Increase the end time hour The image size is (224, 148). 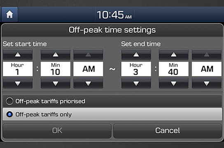pos(136,54)
